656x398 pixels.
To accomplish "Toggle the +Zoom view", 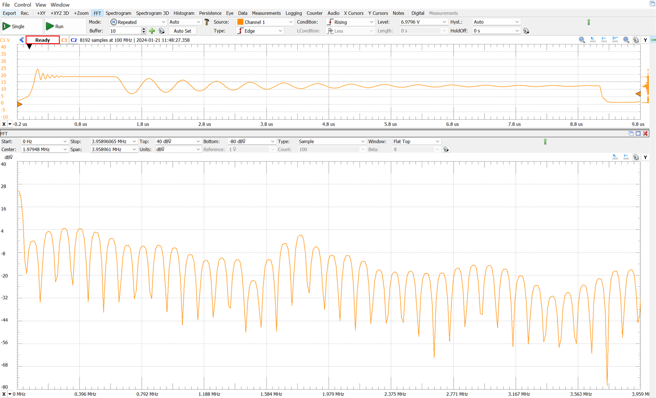I will pos(81,13).
